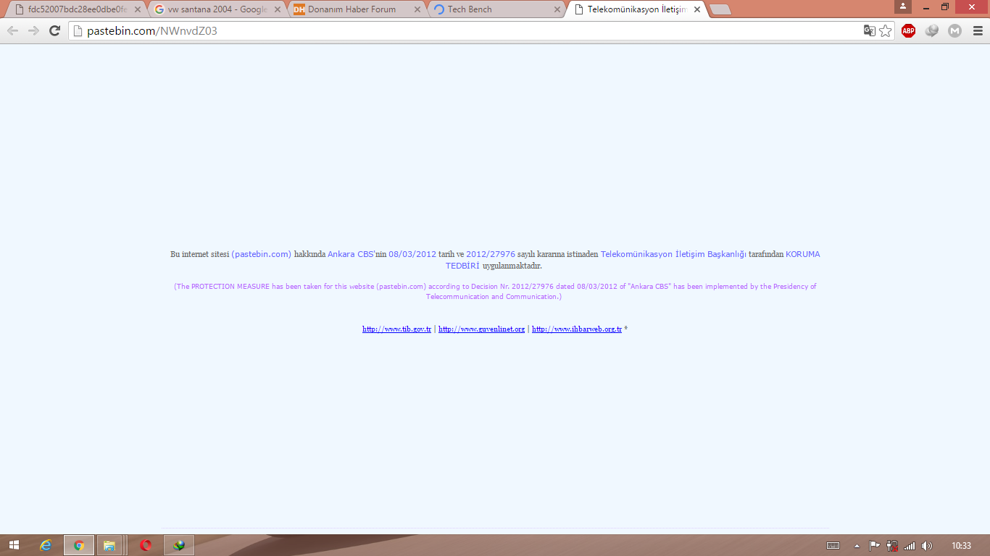
Task: Restore down the Chrome window
Action: click(945, 7)
